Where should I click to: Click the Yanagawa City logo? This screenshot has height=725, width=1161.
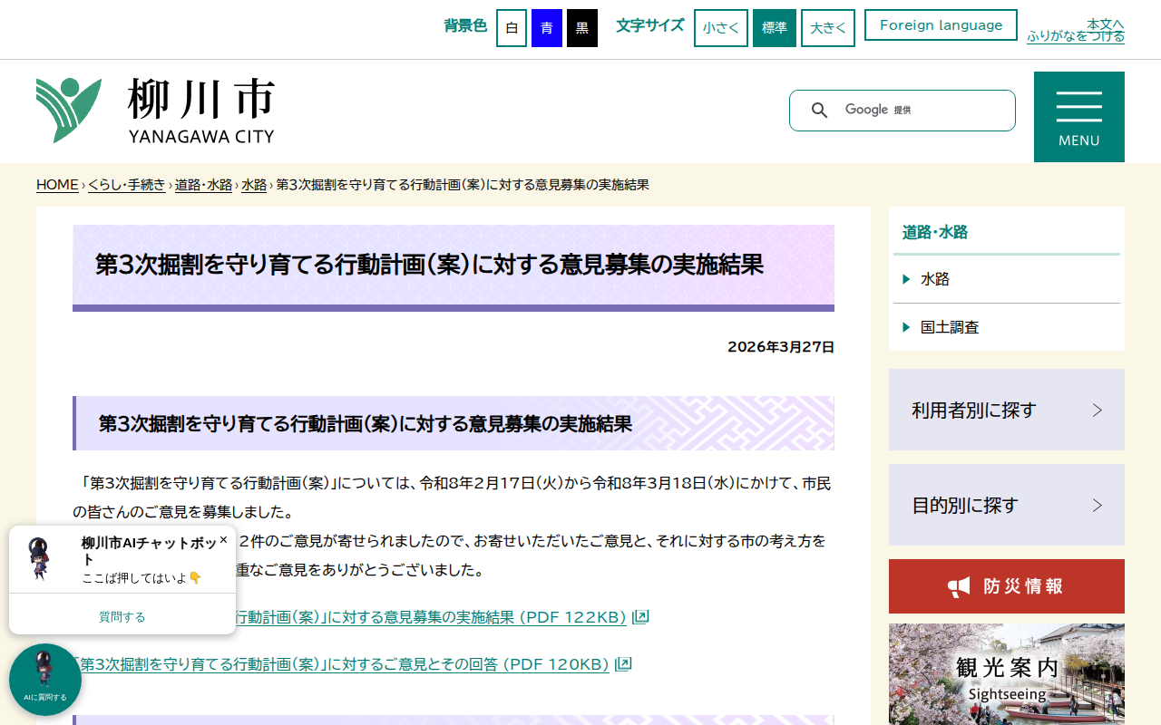154,111
